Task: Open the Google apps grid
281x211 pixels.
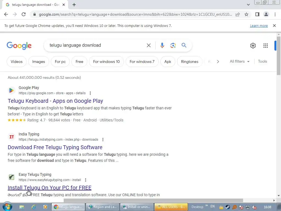Action: point(266,46)
